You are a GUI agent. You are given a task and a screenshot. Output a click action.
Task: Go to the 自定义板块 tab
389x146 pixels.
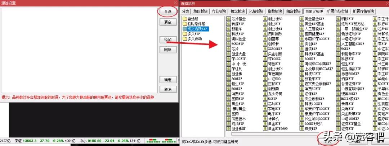[314, 11]
